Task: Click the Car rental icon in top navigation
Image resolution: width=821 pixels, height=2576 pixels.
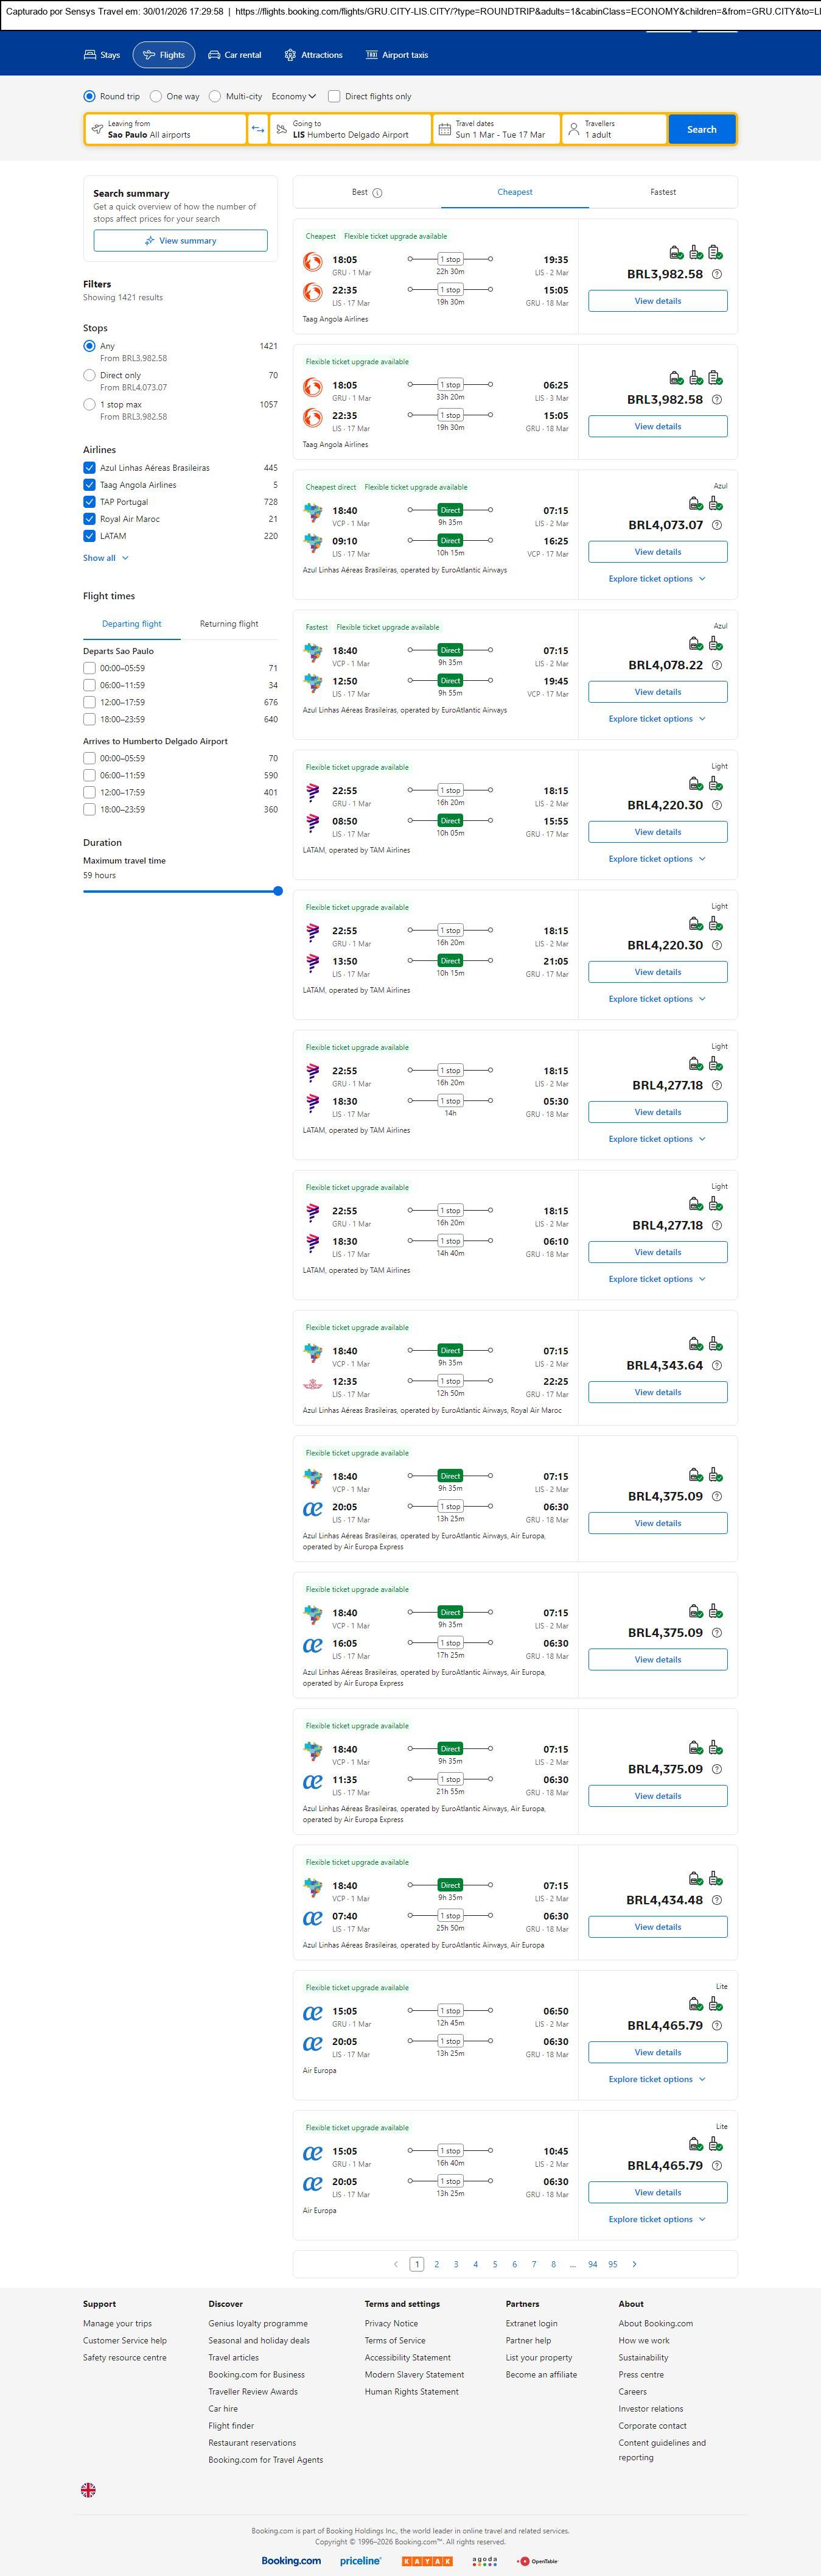Action: 214,55
